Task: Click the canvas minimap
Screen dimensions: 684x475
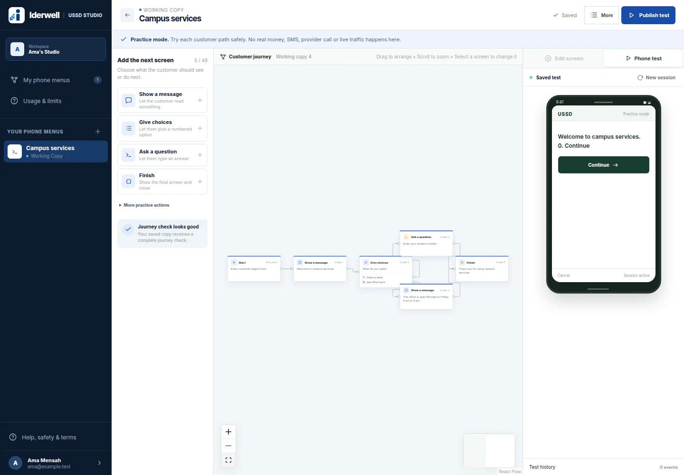Action: click(x=489, y=450)
